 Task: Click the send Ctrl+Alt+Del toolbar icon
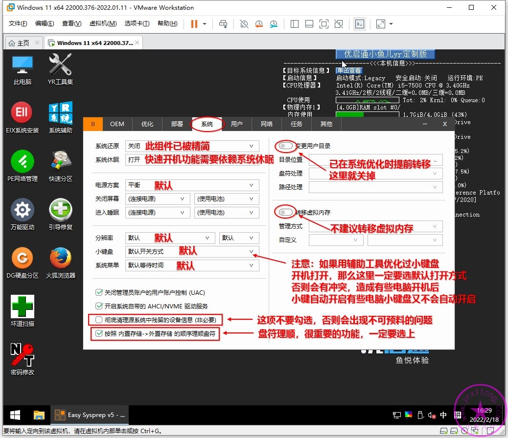pos(223,24)
